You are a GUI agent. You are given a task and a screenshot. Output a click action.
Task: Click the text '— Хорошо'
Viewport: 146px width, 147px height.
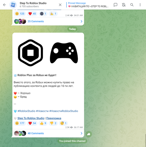pyautogui.click(x=24, y=93)
